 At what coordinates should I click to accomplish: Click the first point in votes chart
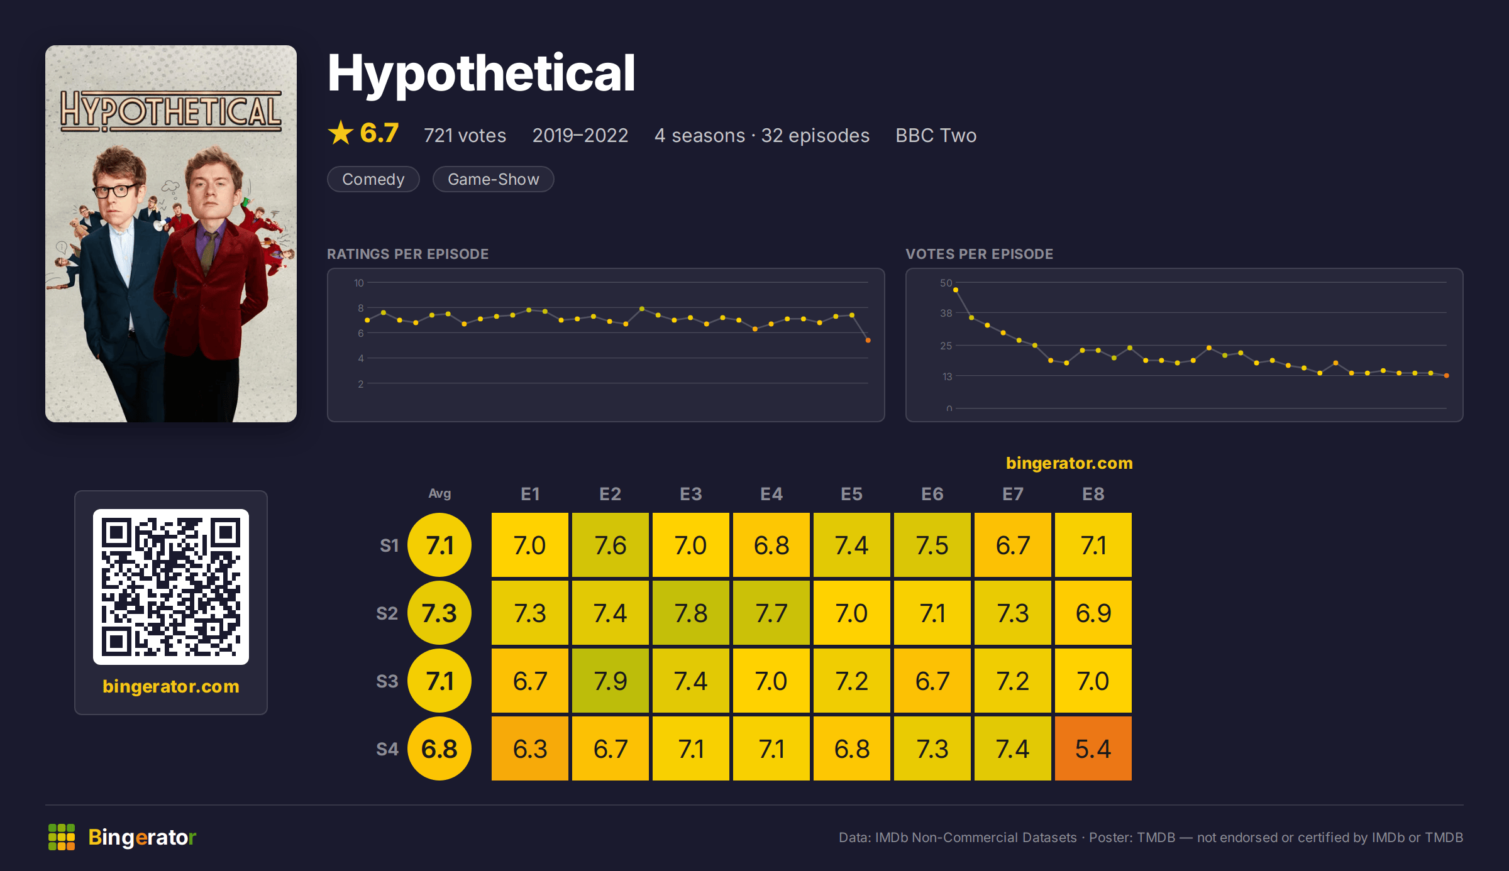(956, 290)
